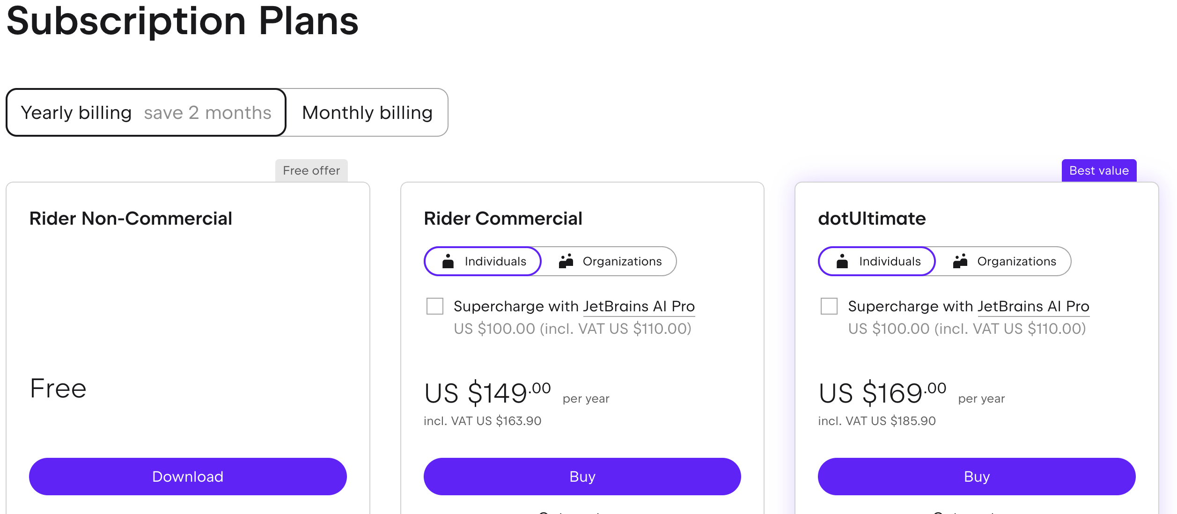Choose Individuals pricing for dotUltimate
This screenshot has height=514, width=1177.
877,261
